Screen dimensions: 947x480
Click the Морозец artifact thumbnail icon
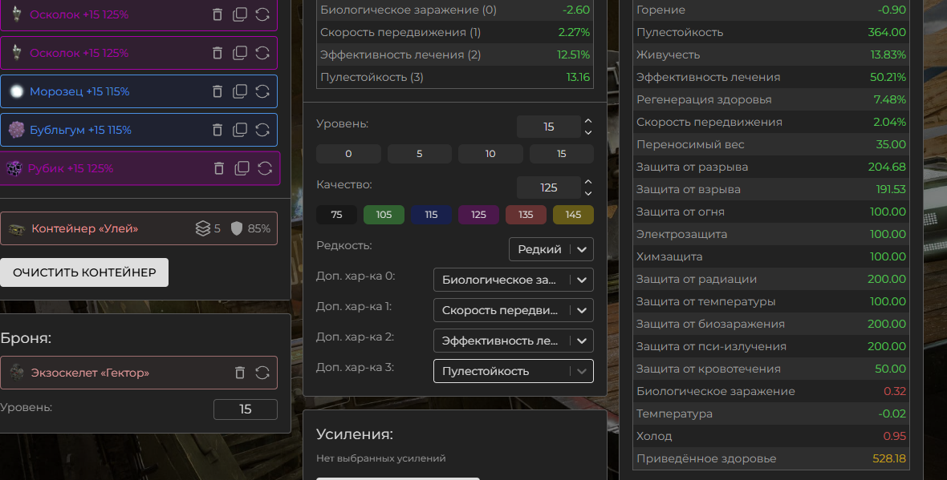click(16, 91)
